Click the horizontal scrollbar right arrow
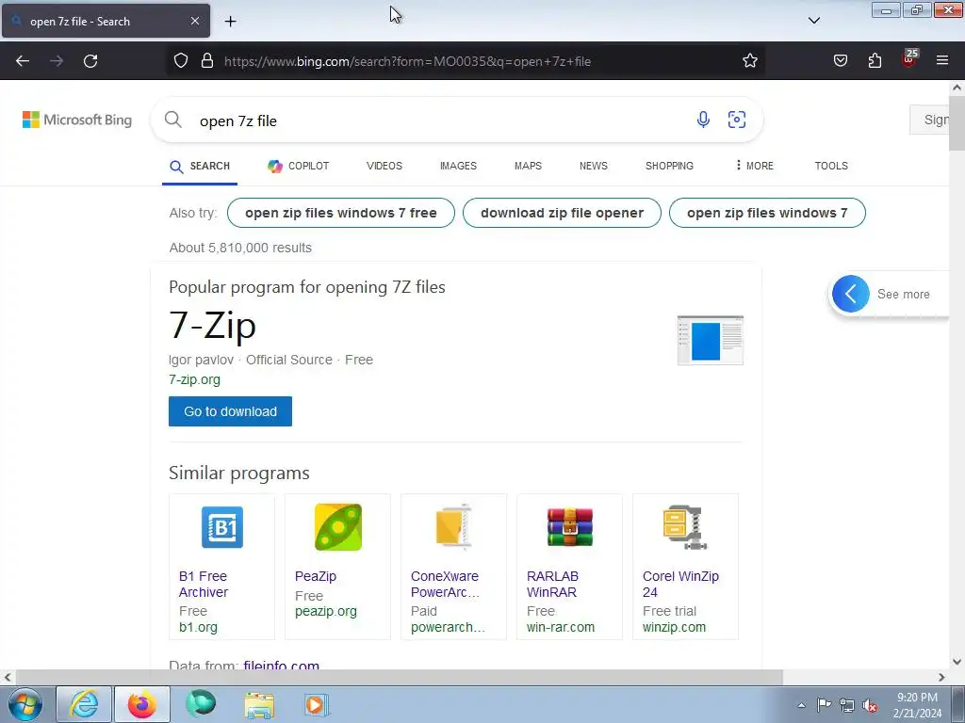 click(941, 677)
